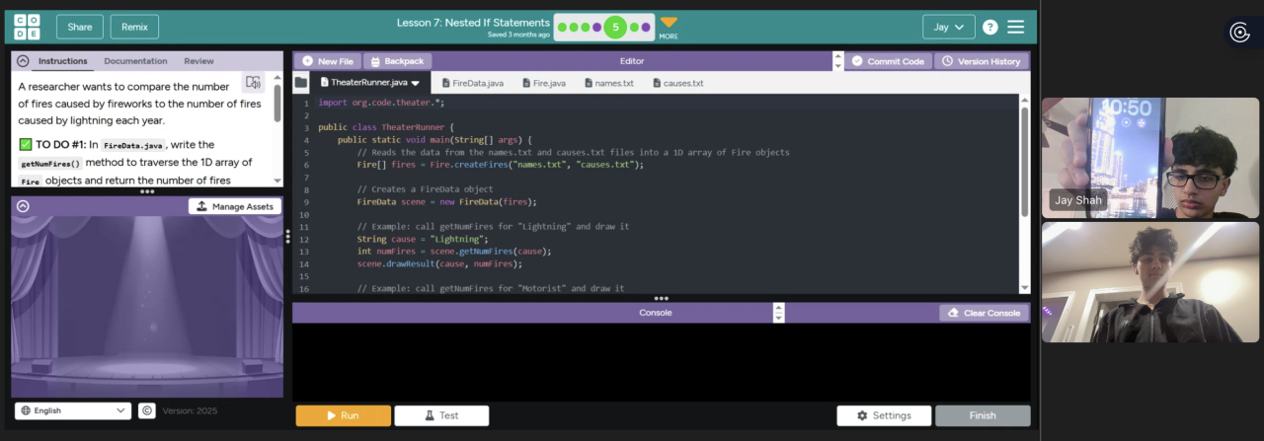This screenshot has width=1264, height=441.
Task: Open the English language dropdown
Action: [x=72, y=410]
